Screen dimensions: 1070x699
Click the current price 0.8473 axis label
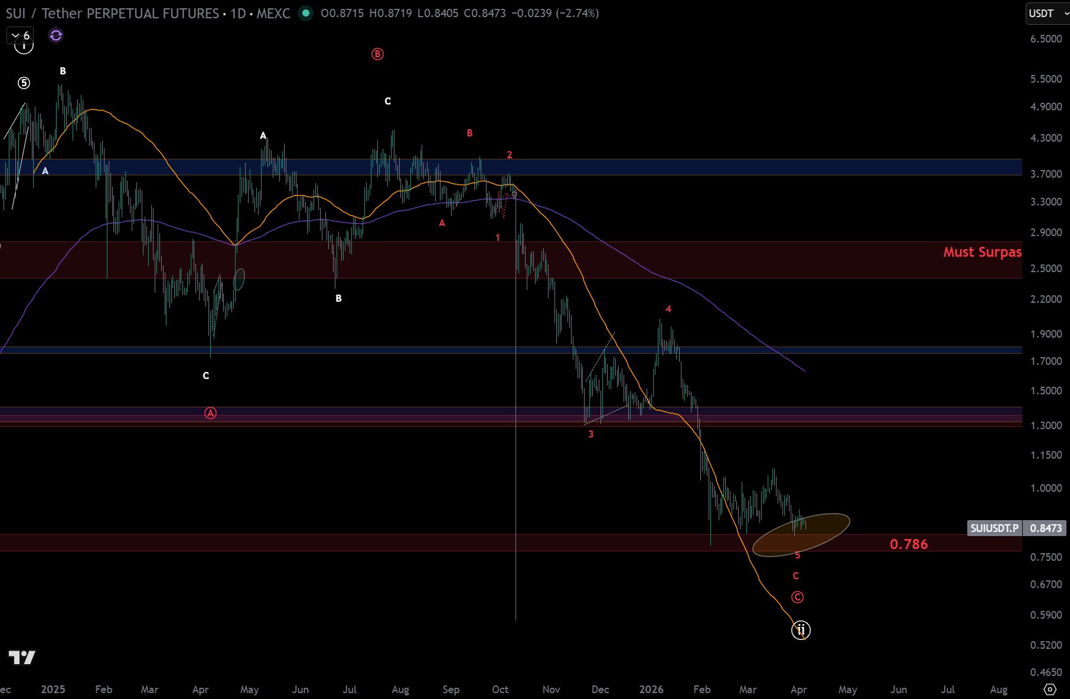coord(1045,528)
